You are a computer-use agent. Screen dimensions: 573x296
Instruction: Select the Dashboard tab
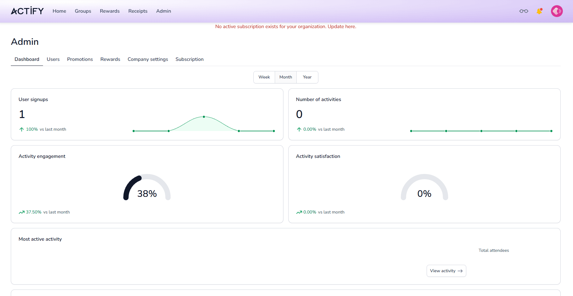(27, 59)
